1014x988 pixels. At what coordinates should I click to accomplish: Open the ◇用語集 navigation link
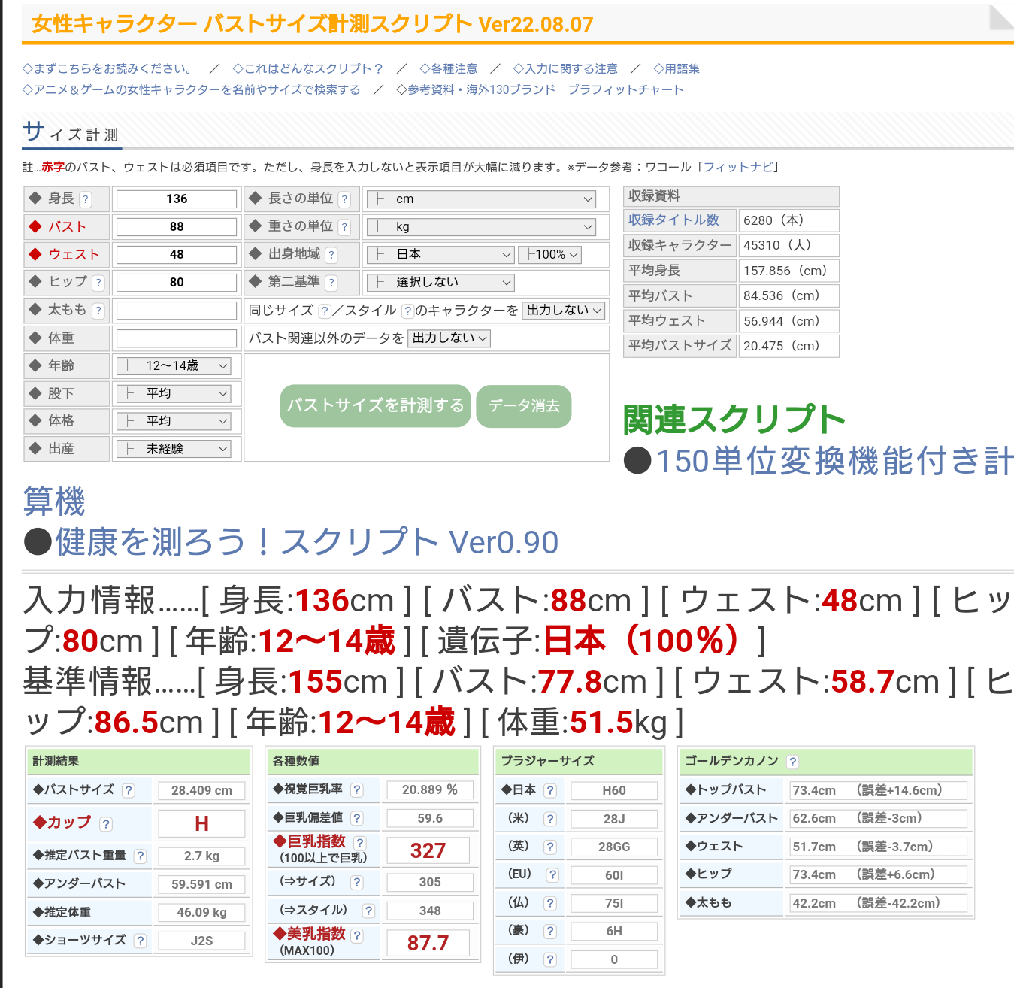coord(677,68)
